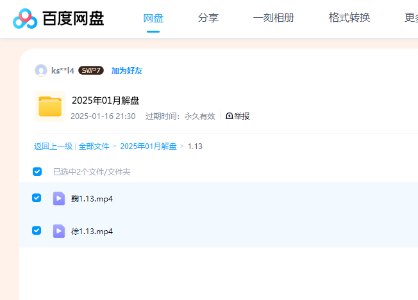Go back via 返回上一级
418x300 pixels.
[53, 146]
